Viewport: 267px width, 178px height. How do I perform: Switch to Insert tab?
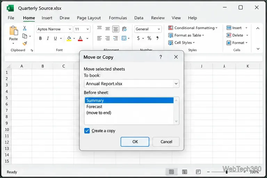[x=47, y=18]
